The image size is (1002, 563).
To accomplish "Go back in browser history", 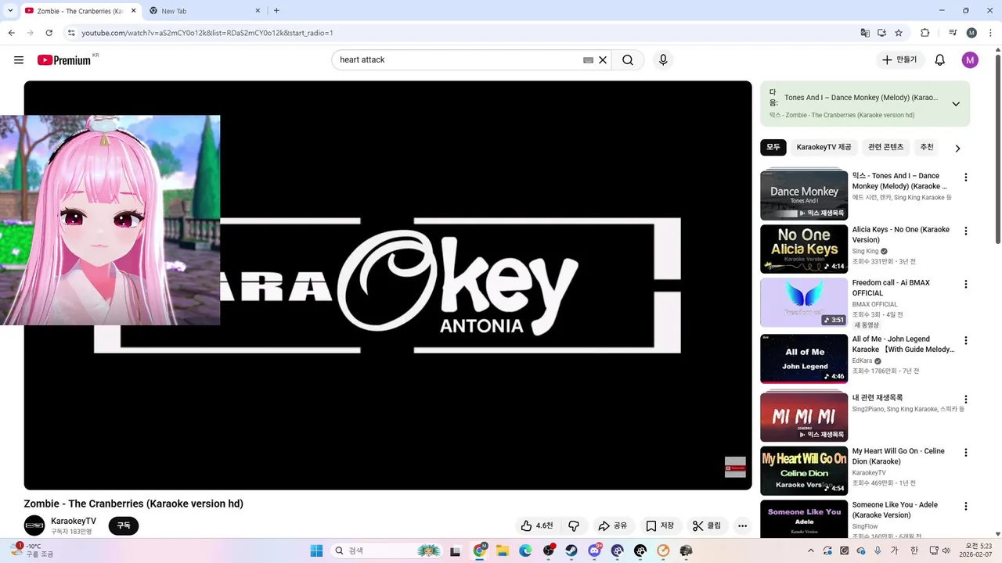I will pos(11,33).
